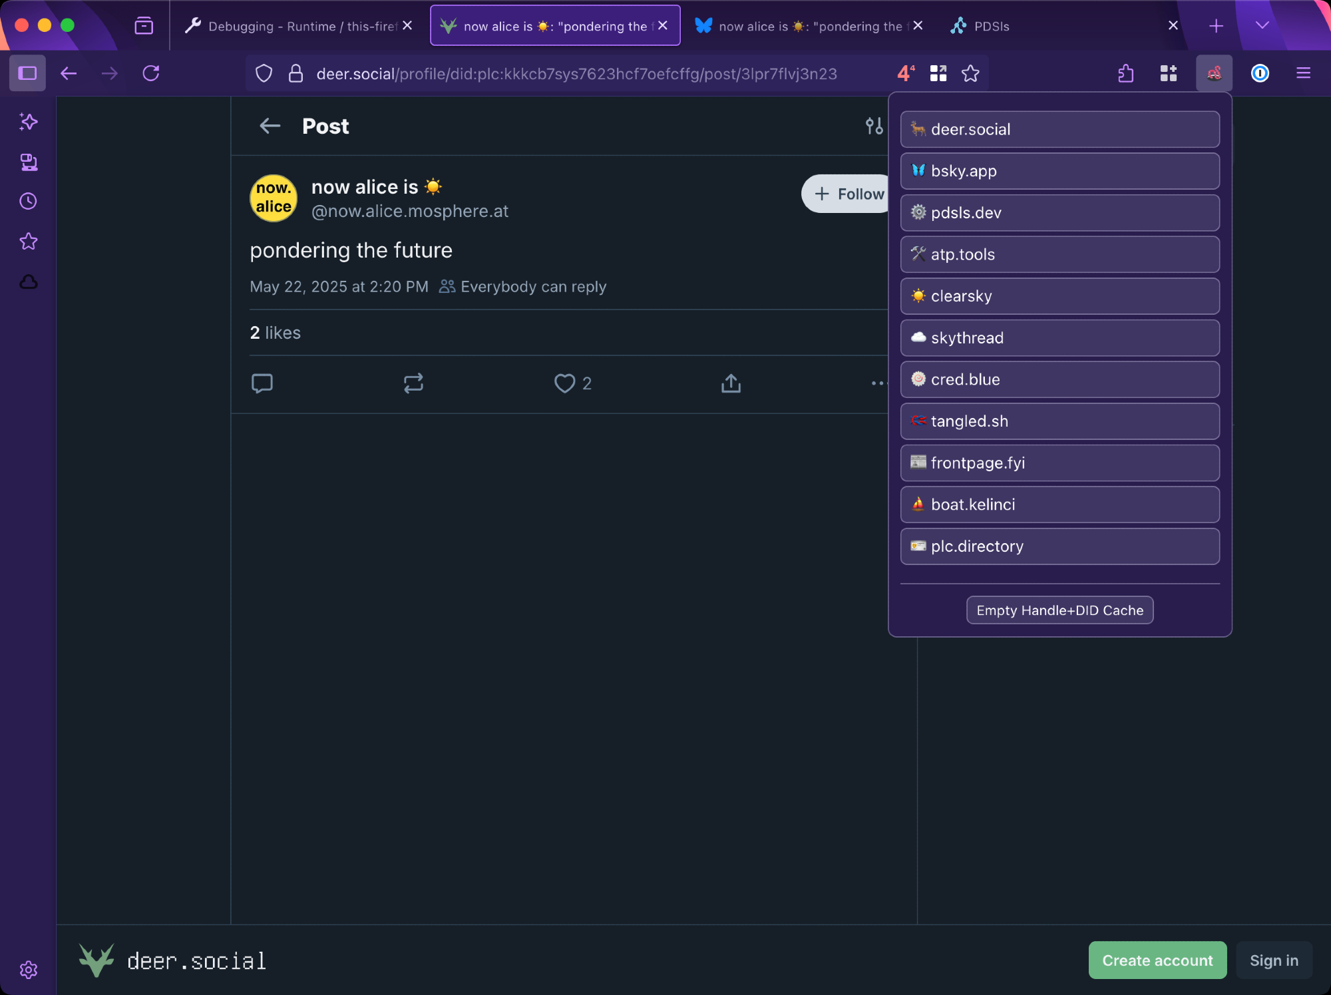Like the post with the heart icon

coord(564,383)
